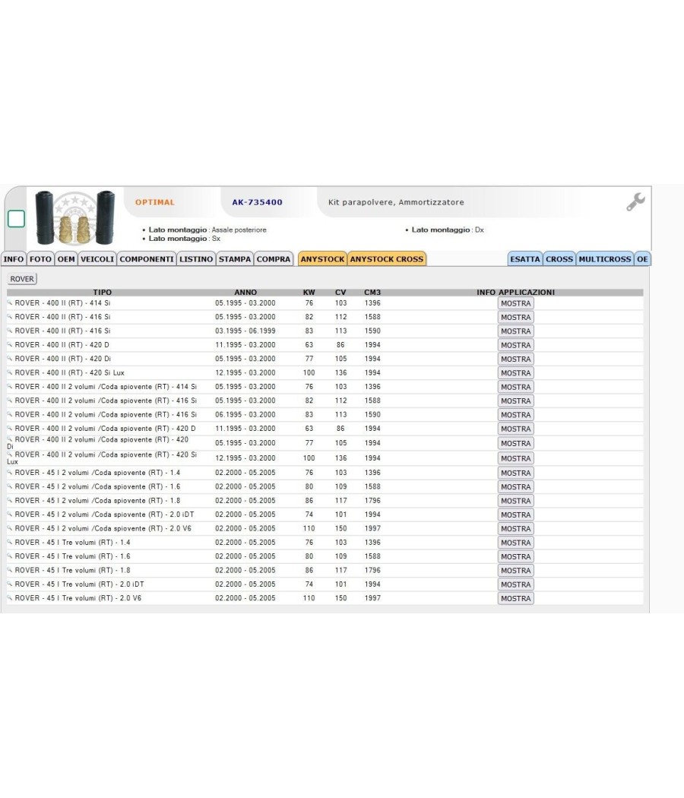This screenshot has height=798, width=684.
Task: Tick the product selection checkbox
Action: tap(16, 219)
